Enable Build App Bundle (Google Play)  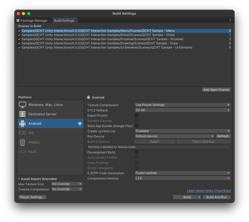pyautogui.click(x=137, y=126)
